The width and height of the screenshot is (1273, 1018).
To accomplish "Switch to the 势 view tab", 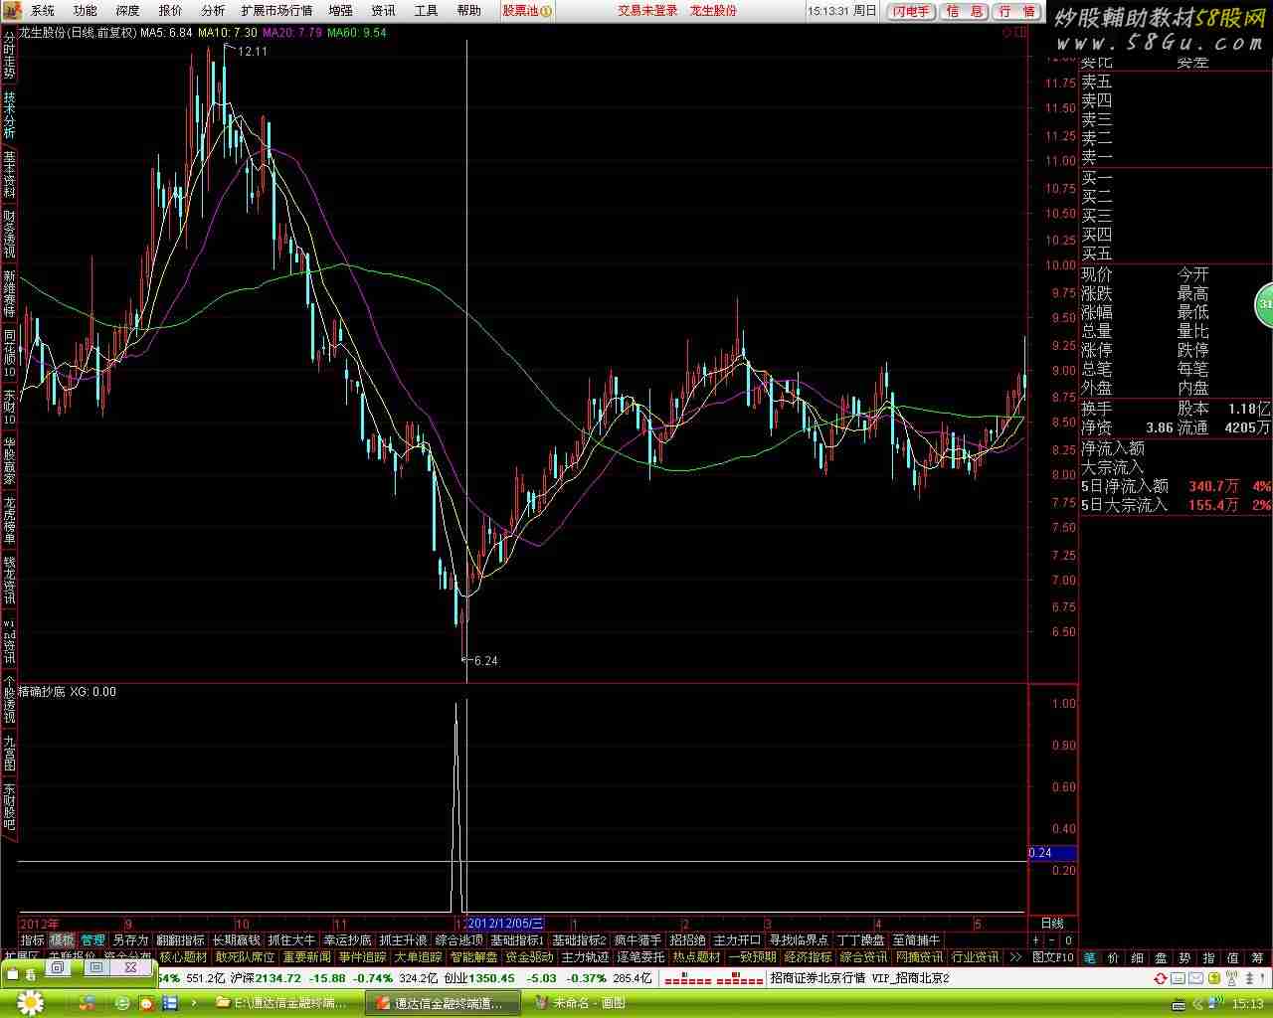I will 1184,957.
